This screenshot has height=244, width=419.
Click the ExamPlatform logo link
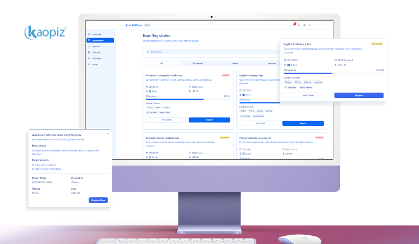point(134,25)
